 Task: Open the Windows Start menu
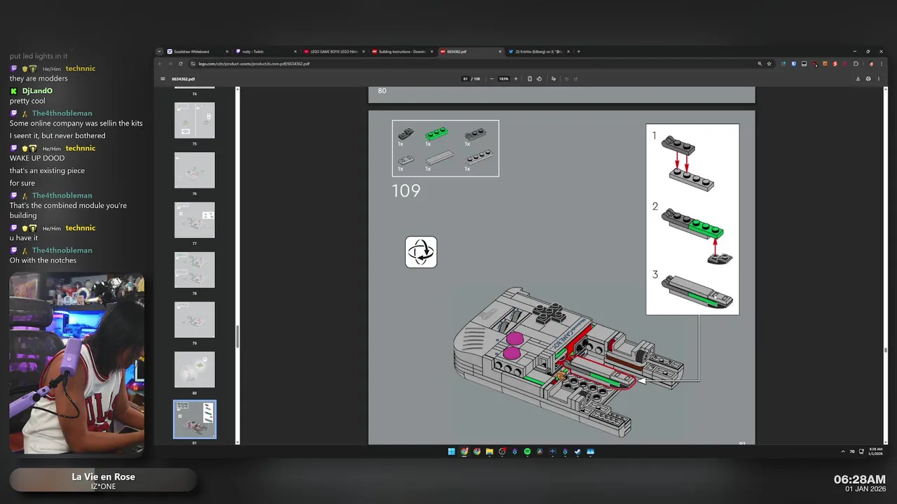point(451,451)
